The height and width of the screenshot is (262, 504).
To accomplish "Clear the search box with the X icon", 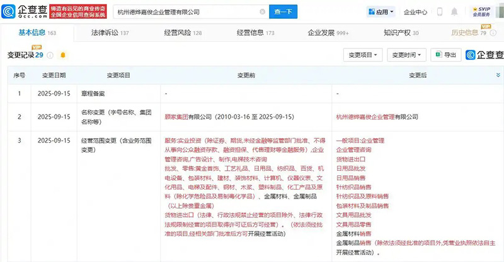I will click(262, 12).
